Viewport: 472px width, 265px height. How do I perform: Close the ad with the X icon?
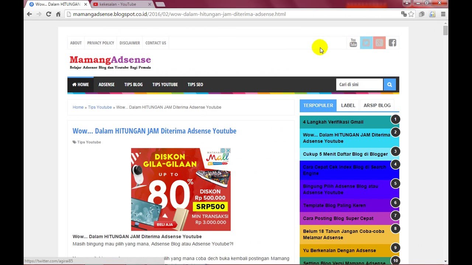[x=228, y=151]
